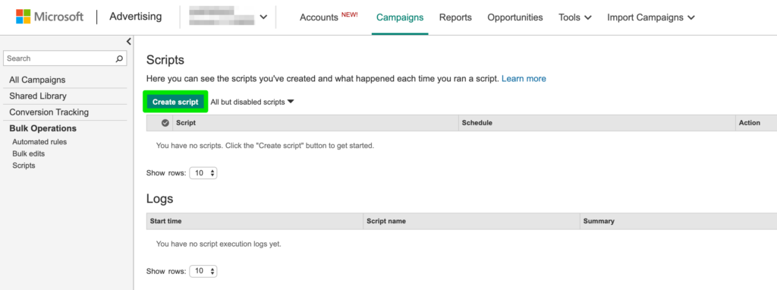The image size is (777, 290).
Task: Open Shared Library
Action: (x=38, y=96)
